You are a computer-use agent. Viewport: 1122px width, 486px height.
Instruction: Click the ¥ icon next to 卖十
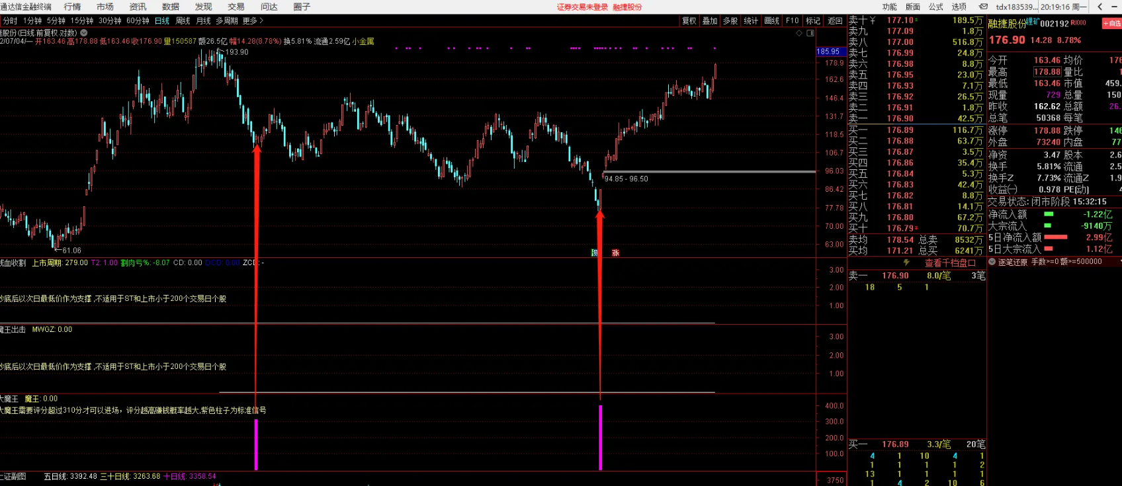point(873,20)
